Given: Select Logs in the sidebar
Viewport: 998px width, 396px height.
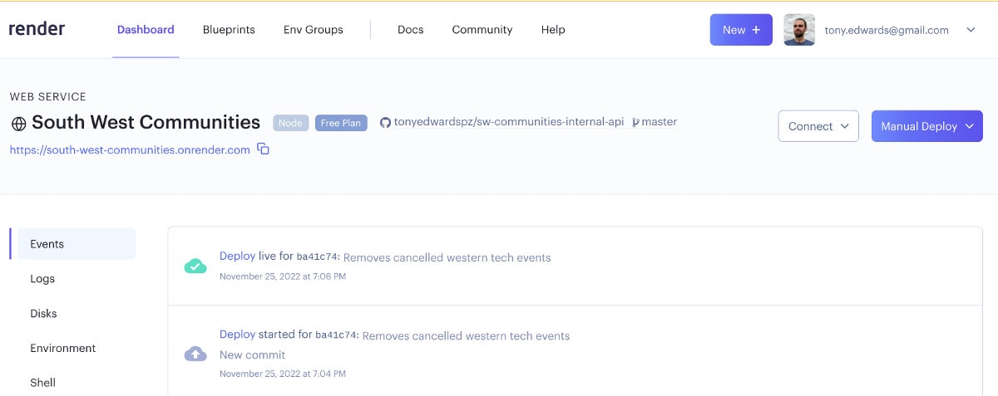Looking at the screenshot, I should coord(42,279).
